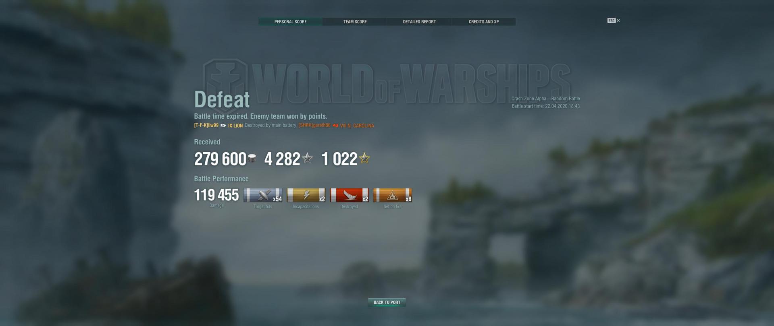Click the VIII N. CAROLINA ship label
Image resolution: width=774 pixels, height=326 pixels.
coord(357,126)
